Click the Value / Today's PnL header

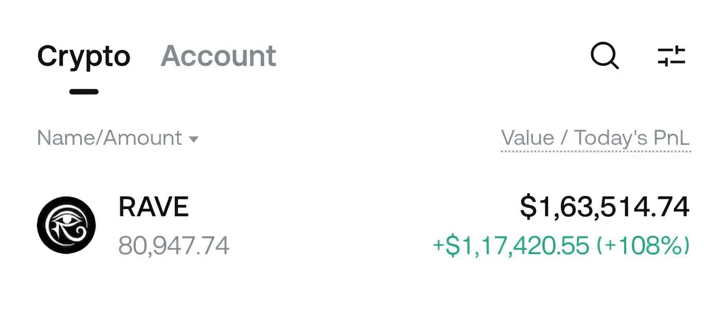pos(595,138)
